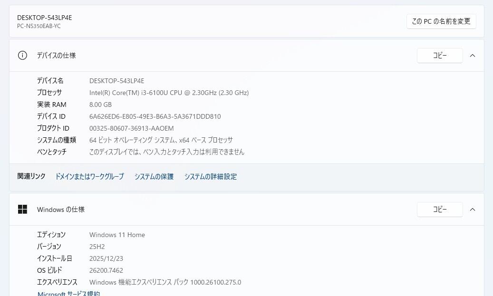Click the 関連リンク label

click(x=31, y=176)
